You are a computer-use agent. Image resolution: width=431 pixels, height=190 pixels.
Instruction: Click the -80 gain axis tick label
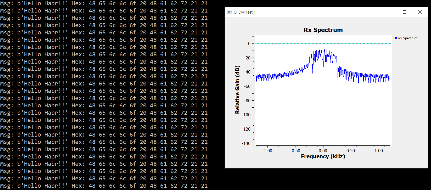(247, 101)
